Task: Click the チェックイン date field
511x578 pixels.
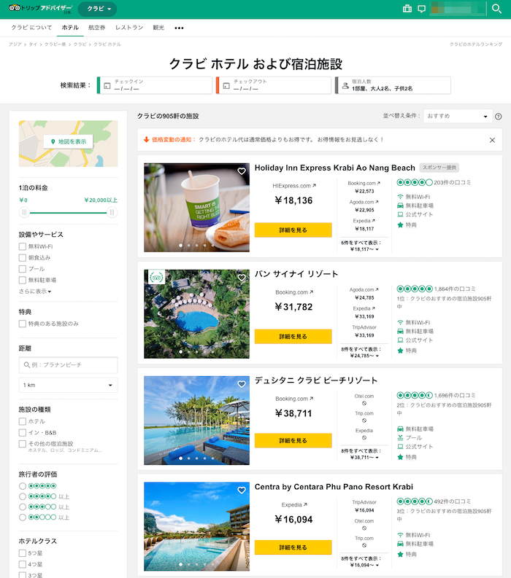Action: pos(155,85)
